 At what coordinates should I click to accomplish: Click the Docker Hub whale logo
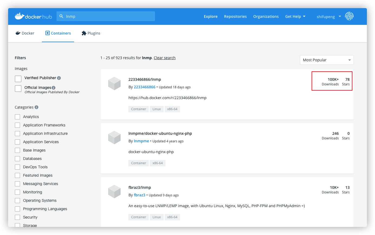pyautogui.click(x=33, y=16)
